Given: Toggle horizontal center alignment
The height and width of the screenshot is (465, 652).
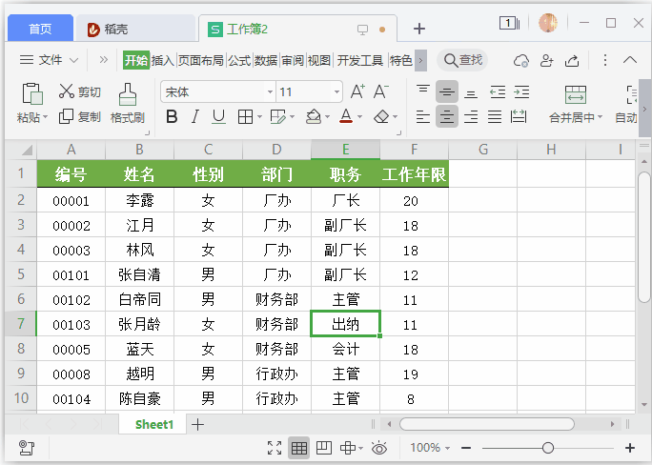Looking at the screenshot, I should [447, 117].
